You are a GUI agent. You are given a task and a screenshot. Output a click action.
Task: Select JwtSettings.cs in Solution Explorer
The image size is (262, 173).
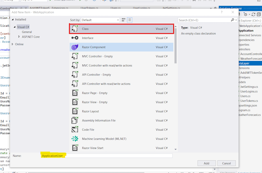click(x=249, y=87)
